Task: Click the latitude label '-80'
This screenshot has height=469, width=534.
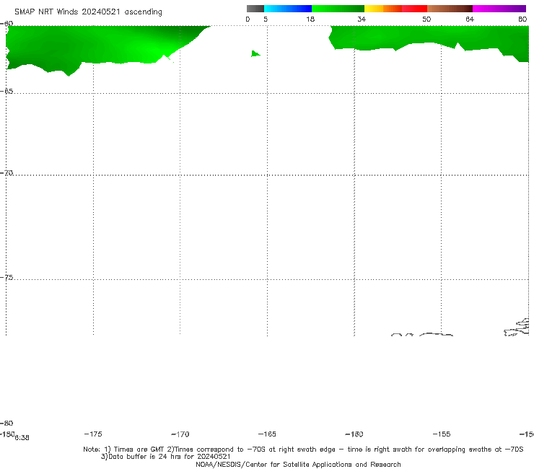Action: (x=6, y=423)
